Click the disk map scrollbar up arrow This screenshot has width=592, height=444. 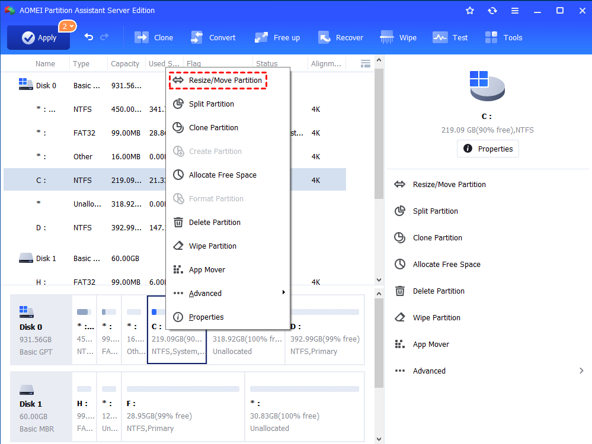pyautogui.click(x=379, y=294)
